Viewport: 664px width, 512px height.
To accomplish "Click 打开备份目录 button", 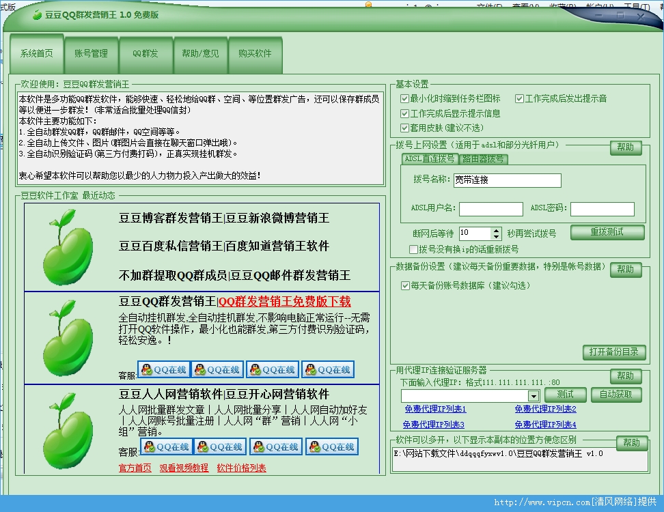I will pyautogui.click(x=614, y=352).
